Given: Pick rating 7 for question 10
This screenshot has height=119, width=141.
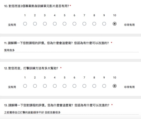Looking at the screenshot, I should pyautogui.click(x=84, y=24).
